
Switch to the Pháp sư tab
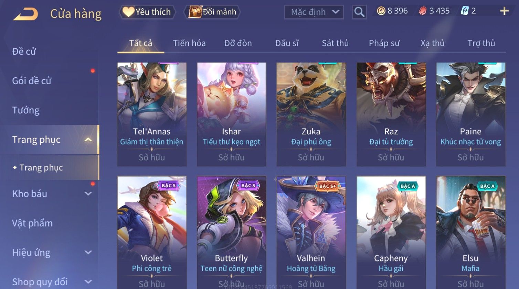click(x=384, y=43)
